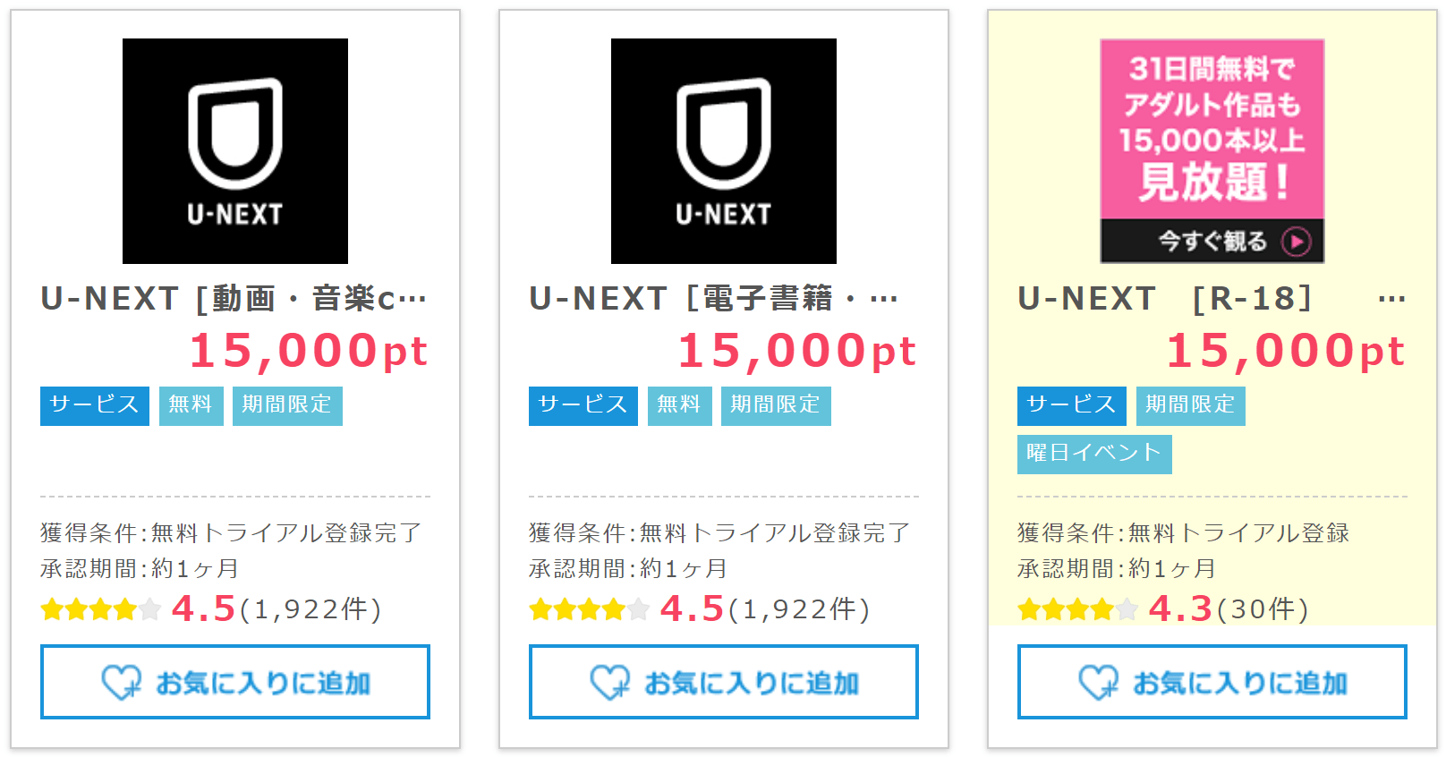Select the サービス tag on the first card
The image size is (1446, 757).
pos(95,405)
